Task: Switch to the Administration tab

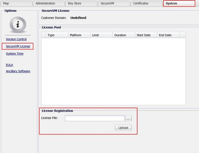Action: pyautogui.click(x=48, y=3)
